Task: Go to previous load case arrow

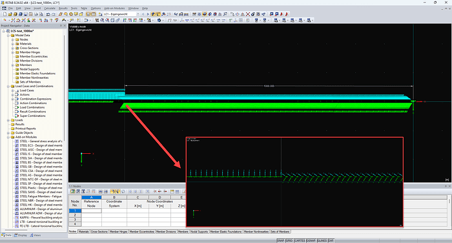Action: (143, 14)
